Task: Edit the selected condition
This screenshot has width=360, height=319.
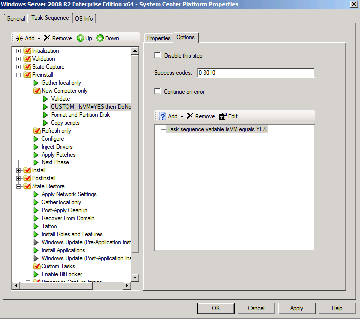Action: pos(228,116)
